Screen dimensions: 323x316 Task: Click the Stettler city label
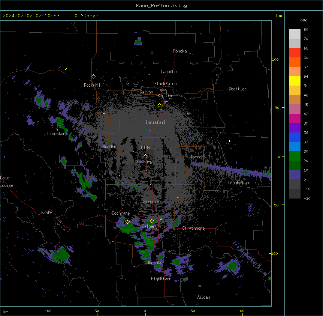[237, 89]
